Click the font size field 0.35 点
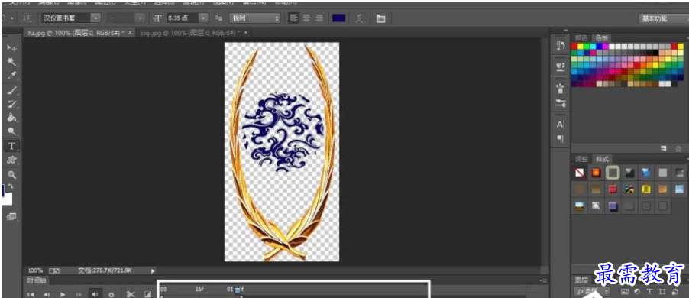Image resolution: width=689 pixels, height=298 pixels. (x=183, y=18)
